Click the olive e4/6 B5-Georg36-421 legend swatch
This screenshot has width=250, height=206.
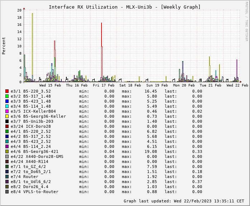coord(7,151)
